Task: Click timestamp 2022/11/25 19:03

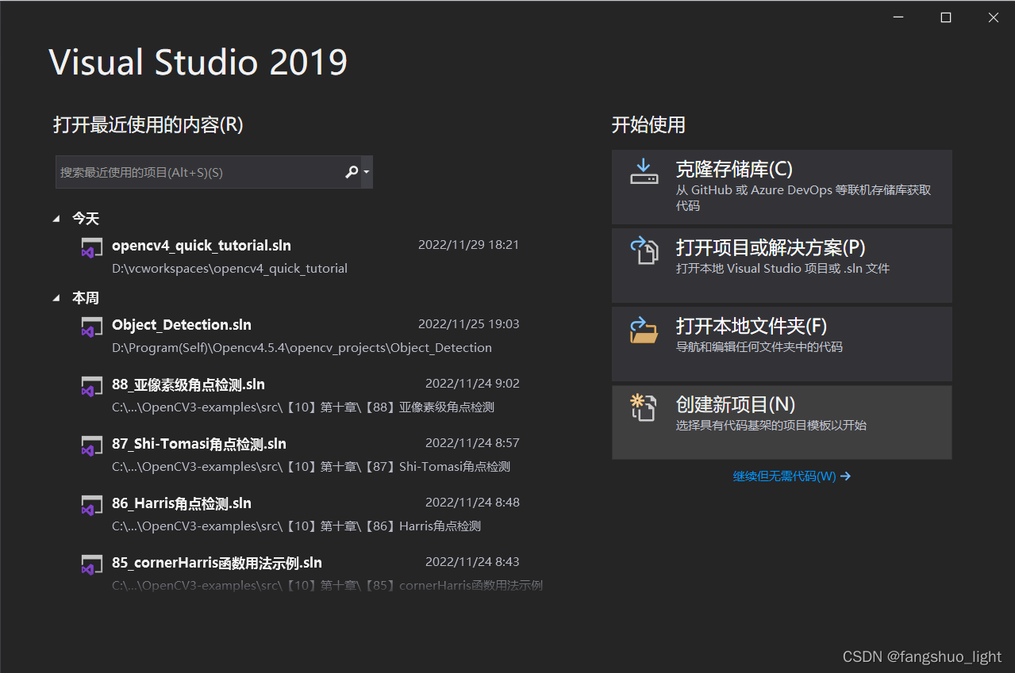Action: click(x=468, y=324)
